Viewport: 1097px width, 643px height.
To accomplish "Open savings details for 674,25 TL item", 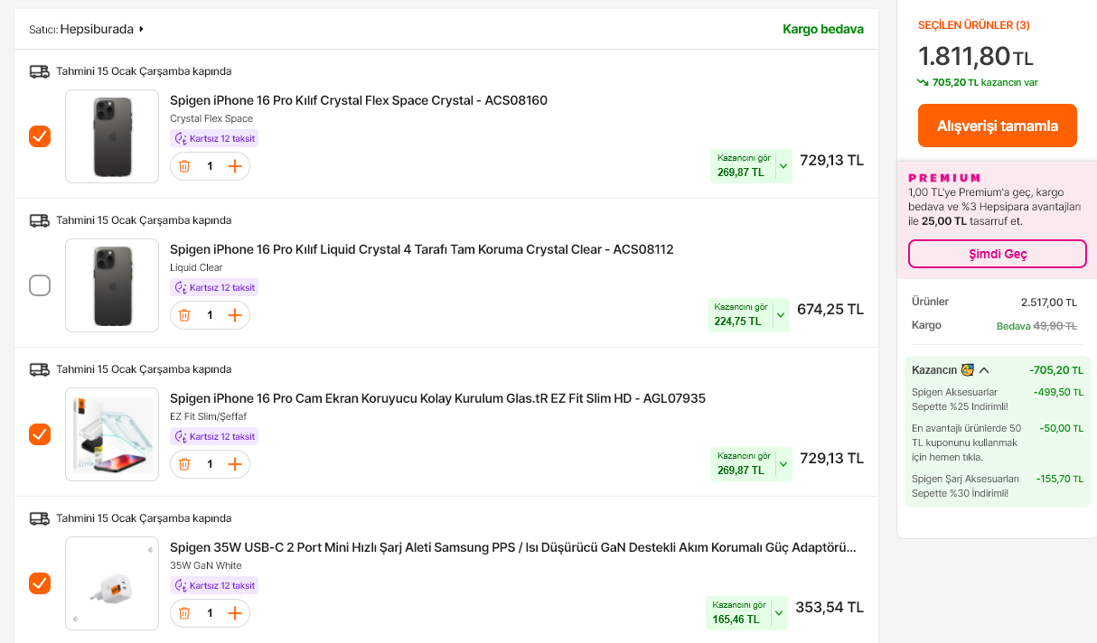I will point(780,315).
